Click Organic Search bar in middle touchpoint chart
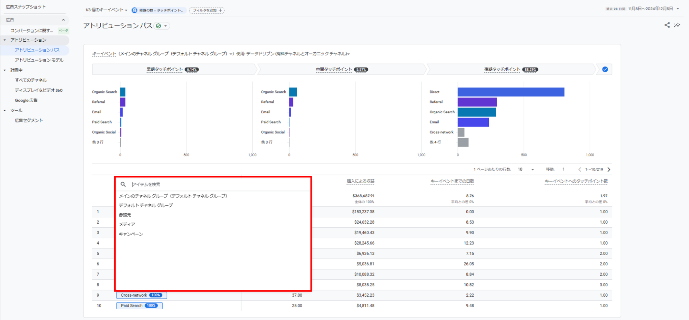The image size is (689, 320). (x=293, y=92)
